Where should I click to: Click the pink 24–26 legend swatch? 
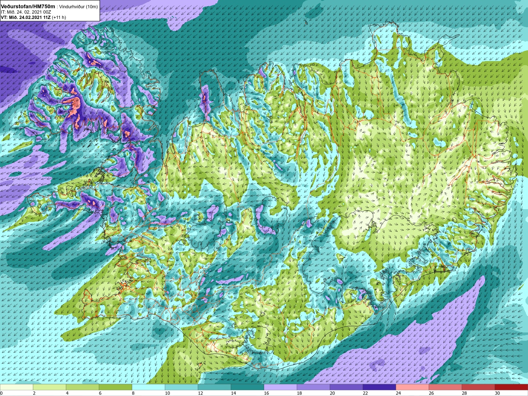tap(412, 388)
